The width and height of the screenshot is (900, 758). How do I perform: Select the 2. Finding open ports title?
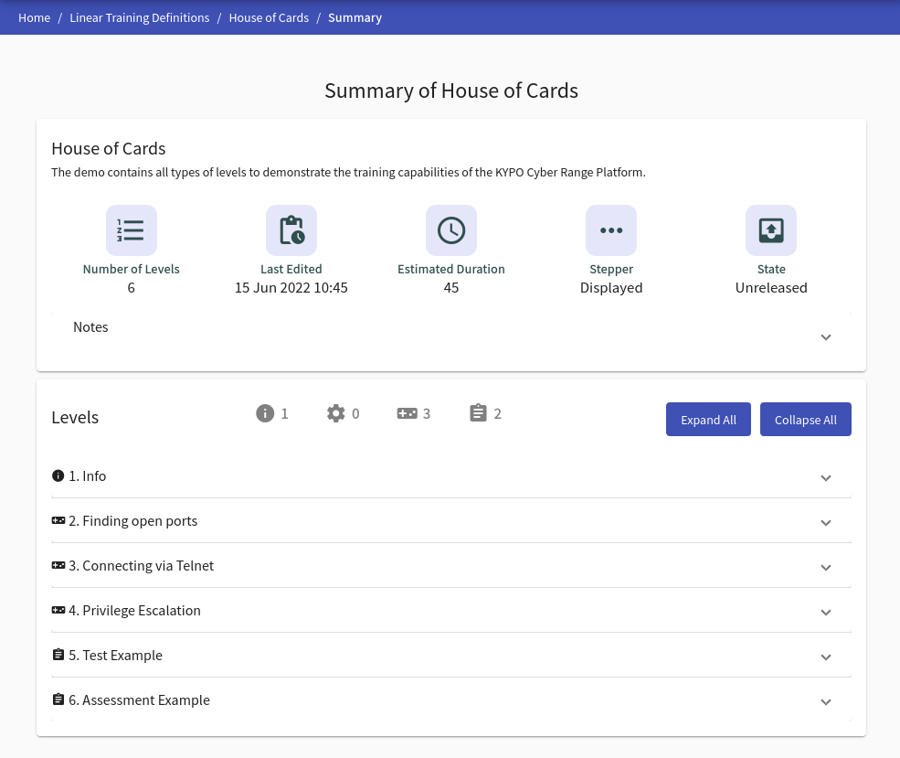pos(133,521)
